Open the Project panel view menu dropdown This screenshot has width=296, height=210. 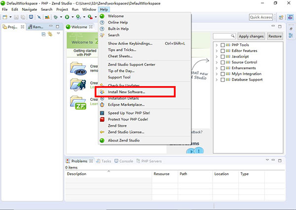(58, 34)
